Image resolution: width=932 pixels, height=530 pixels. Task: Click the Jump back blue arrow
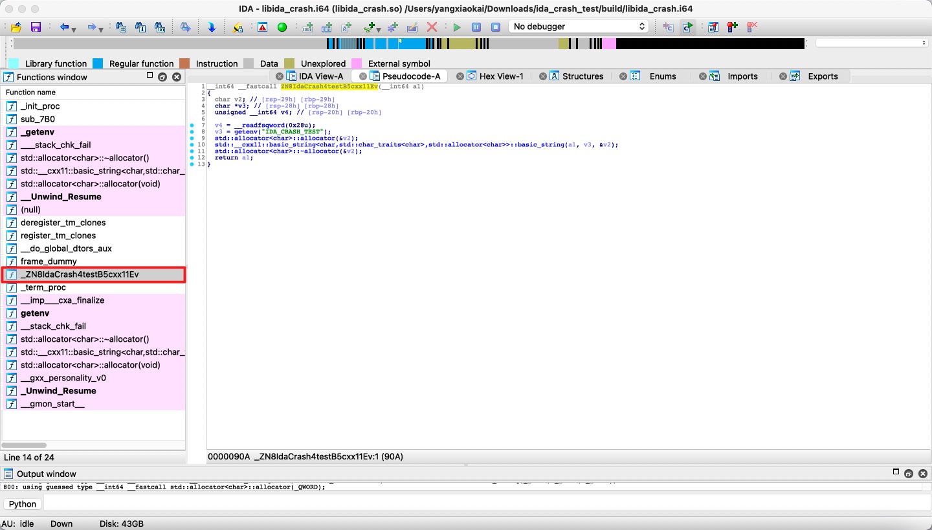(64, 27)
